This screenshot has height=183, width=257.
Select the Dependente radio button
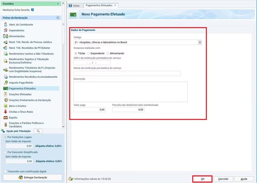tap(89, 53)
